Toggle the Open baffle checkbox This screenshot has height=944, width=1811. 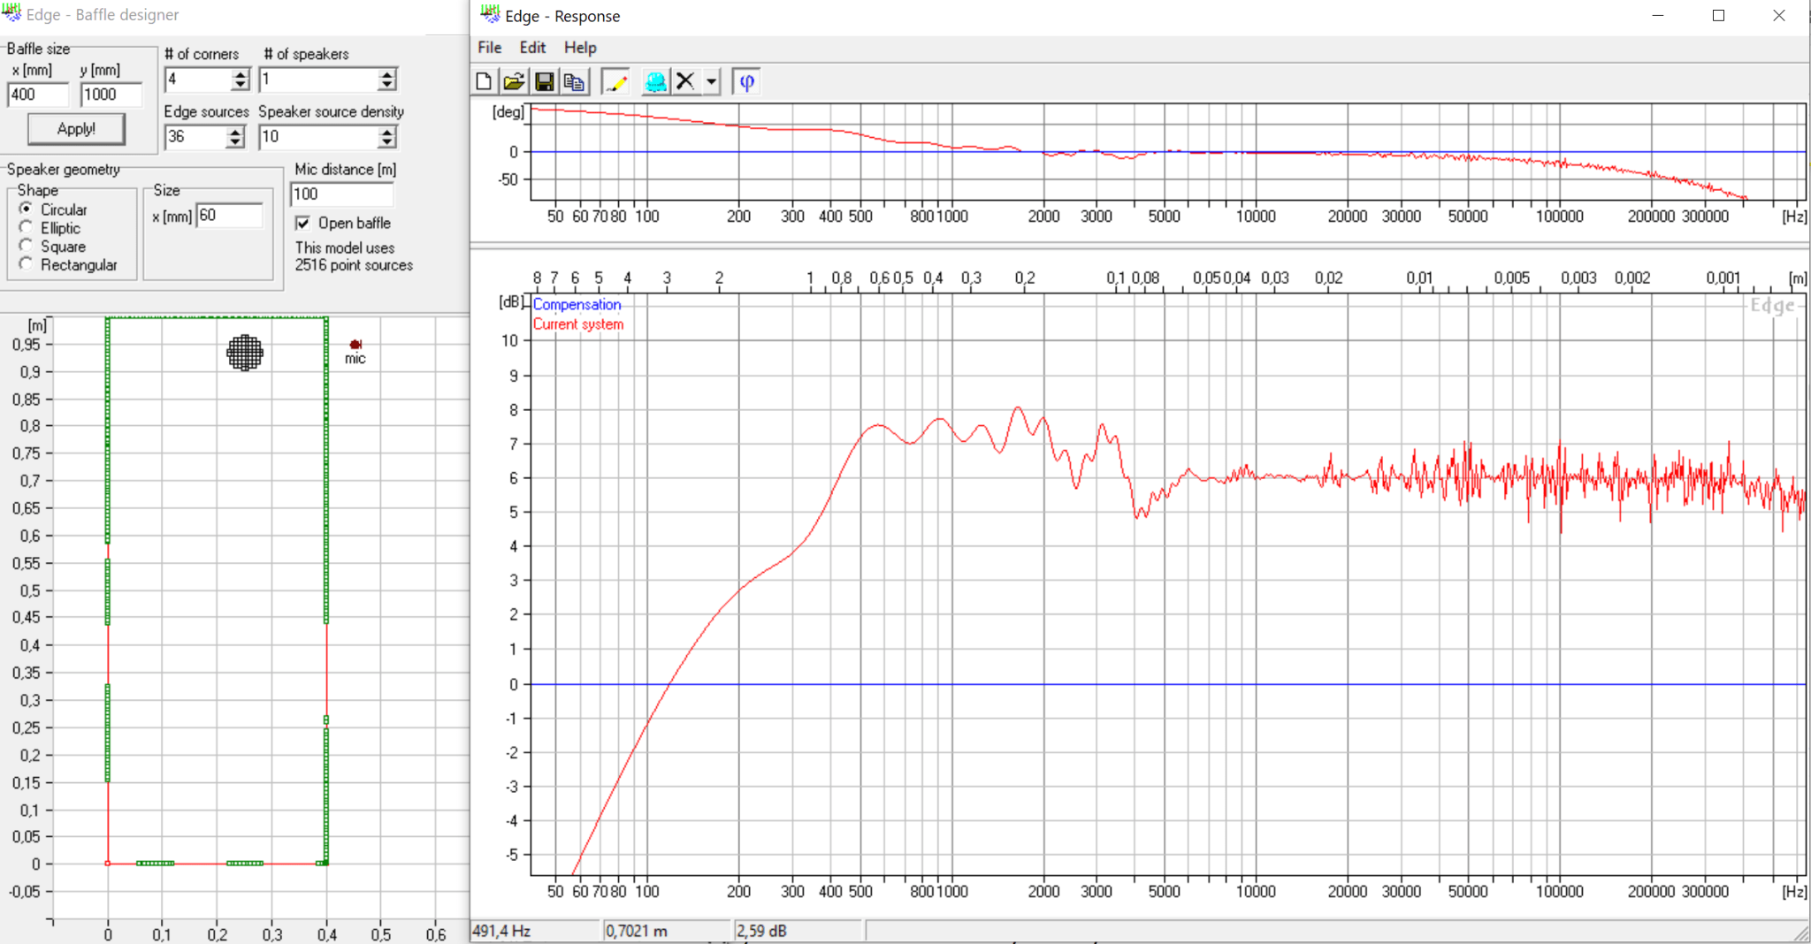[302, 223]
